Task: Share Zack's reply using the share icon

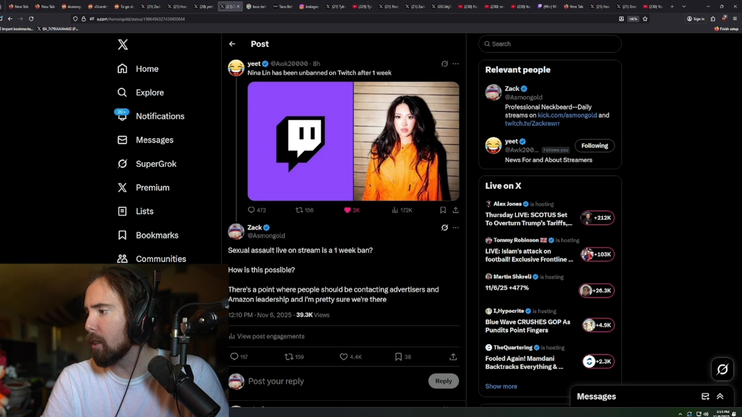Action: pos(453,357)
